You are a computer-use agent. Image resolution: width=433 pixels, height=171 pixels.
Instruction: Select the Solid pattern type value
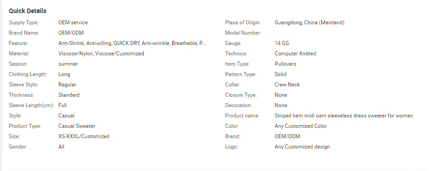point(280,74)
